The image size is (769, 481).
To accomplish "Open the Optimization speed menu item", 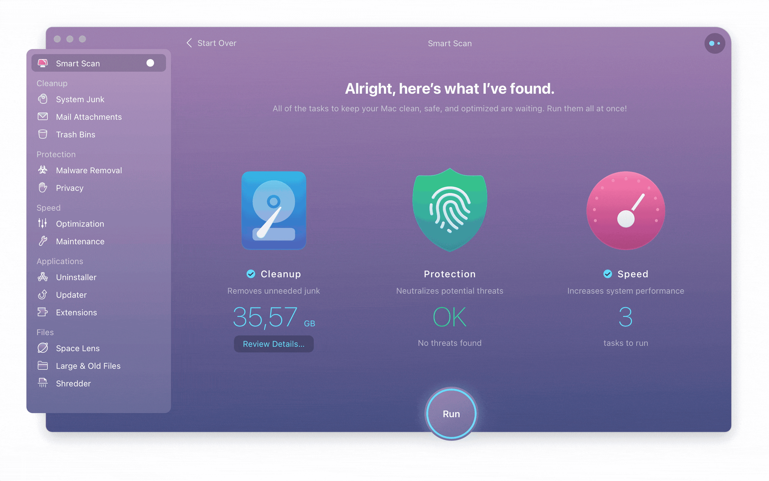I will click(79, 223).
